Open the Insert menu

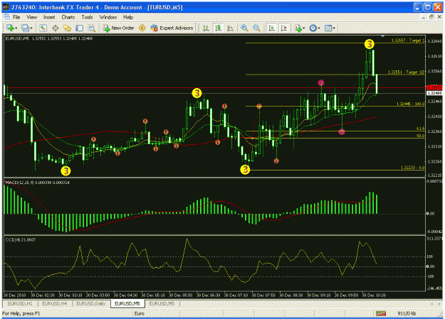click(49, 17)
